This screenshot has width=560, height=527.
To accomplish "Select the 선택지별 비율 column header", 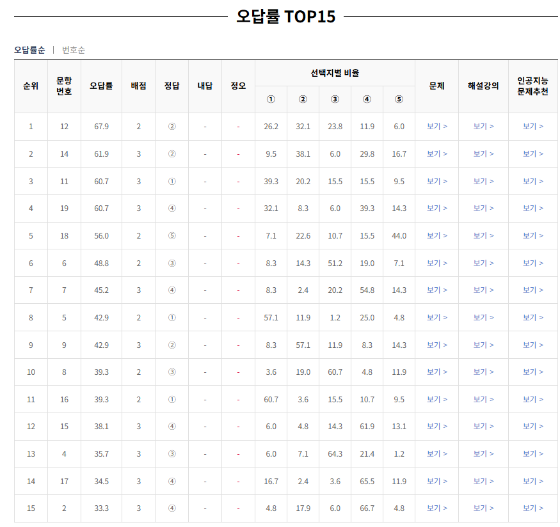I will coord(335,73).
